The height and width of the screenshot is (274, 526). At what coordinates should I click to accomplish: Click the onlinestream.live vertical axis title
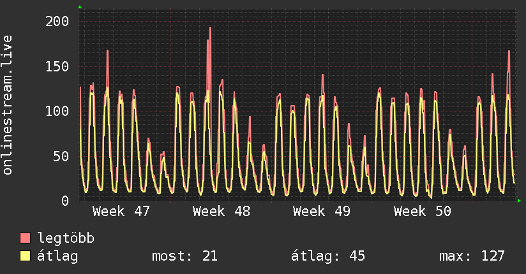pyautogui.click(x=8, y=105)
